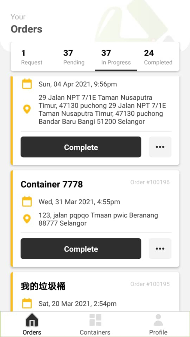Click location pin beside 29 Jalan NPT address
This screenshot has height=337, width=190.
27,109
